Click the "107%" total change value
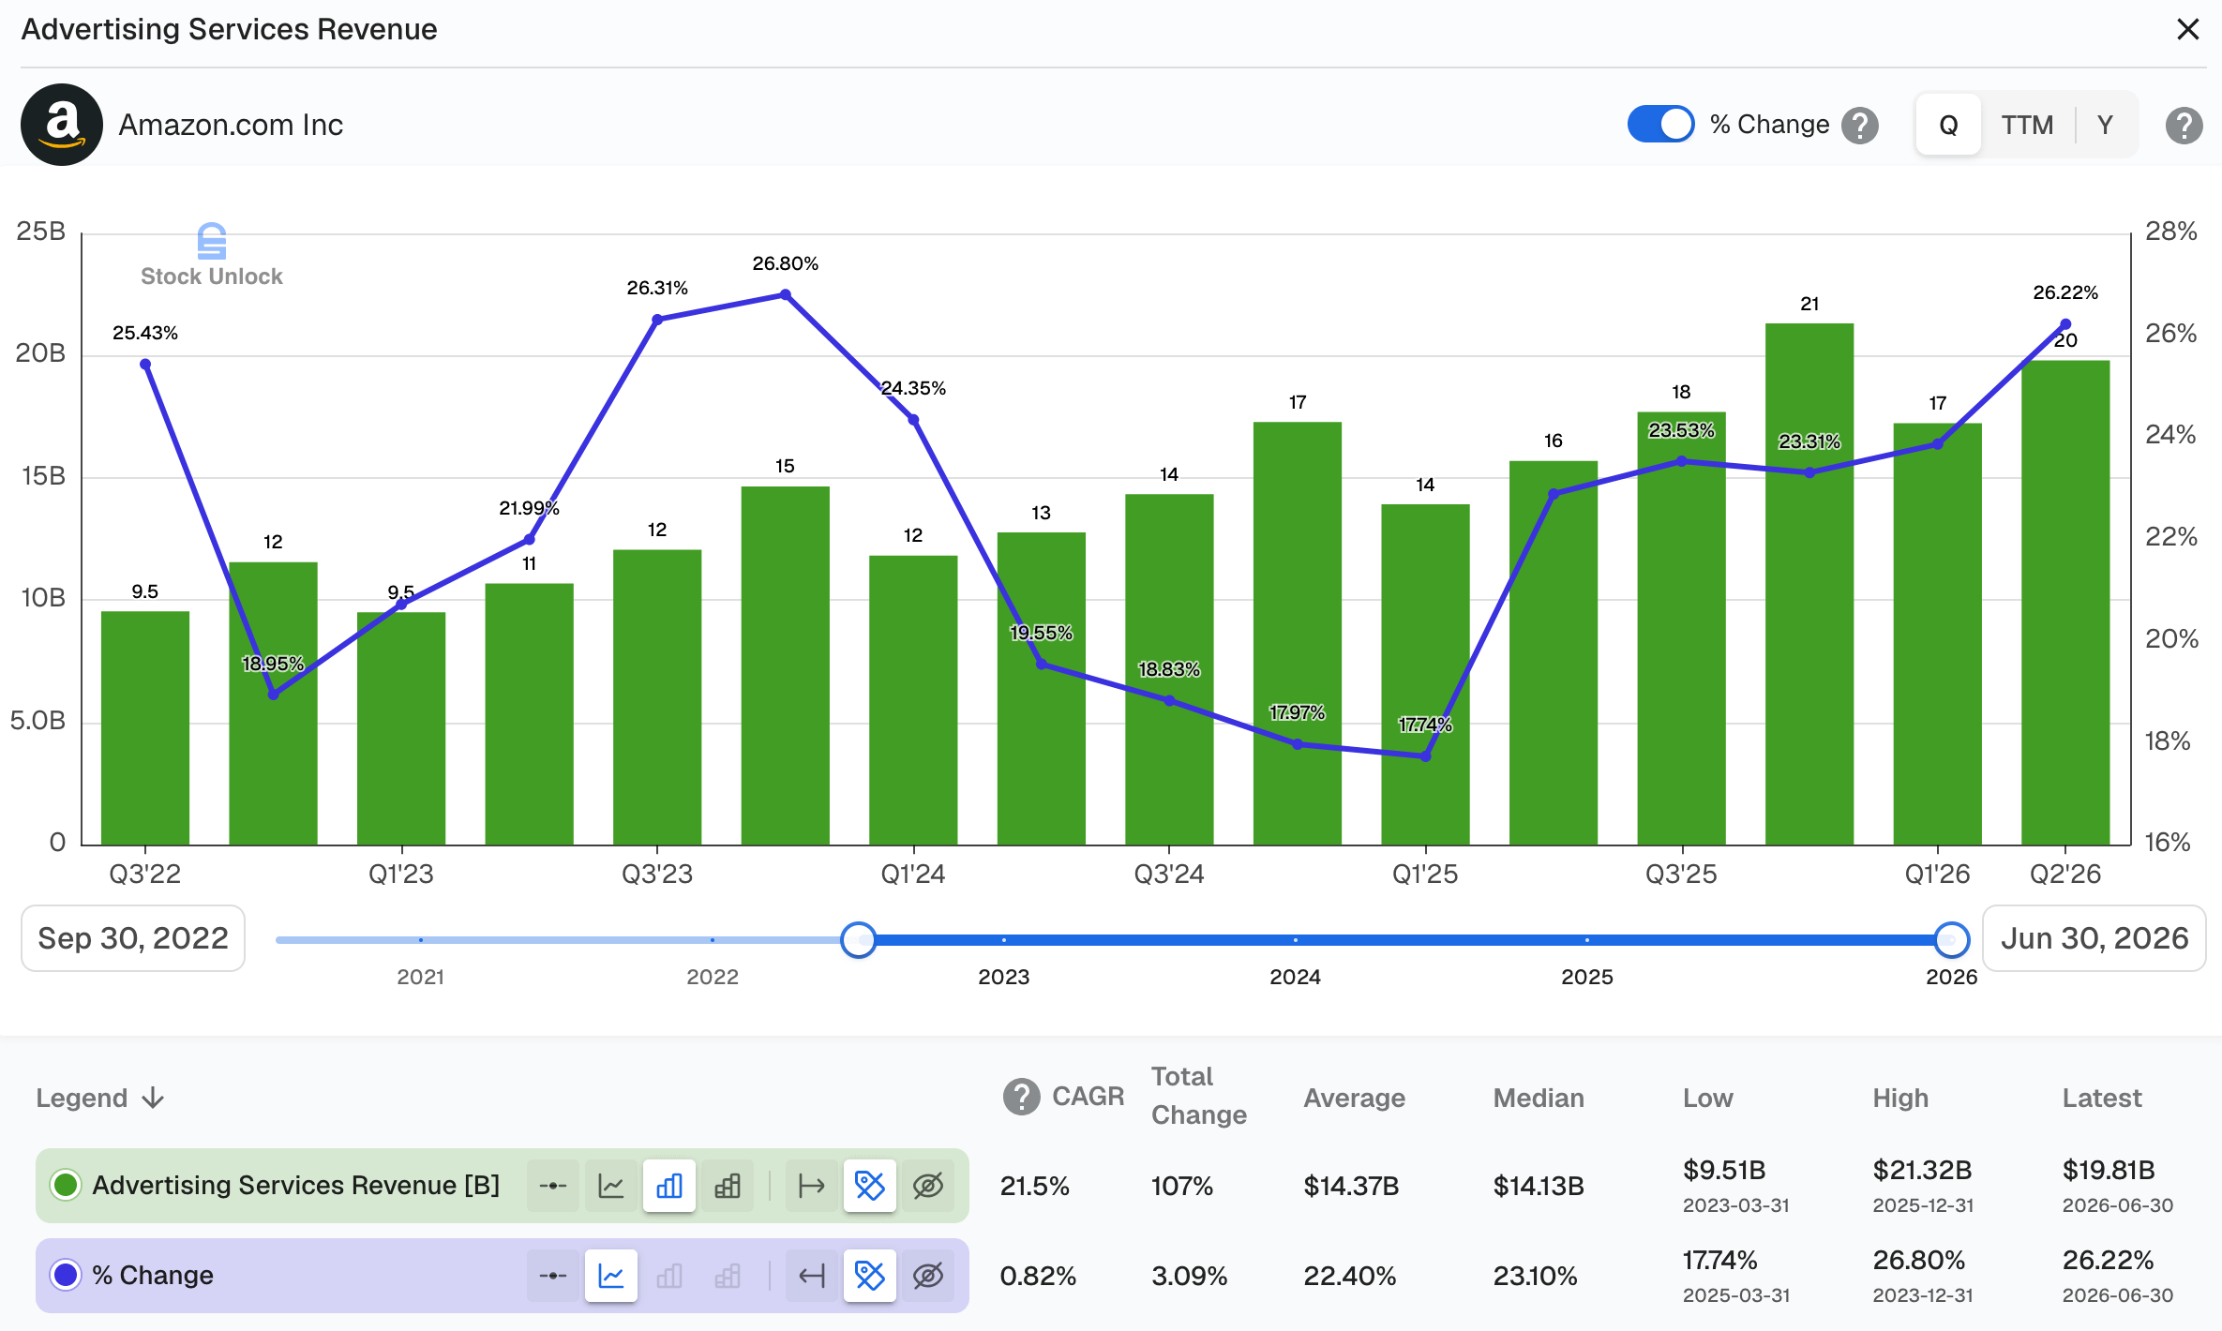This screenshot has width=2222, height=1331. point(1182,1187)
